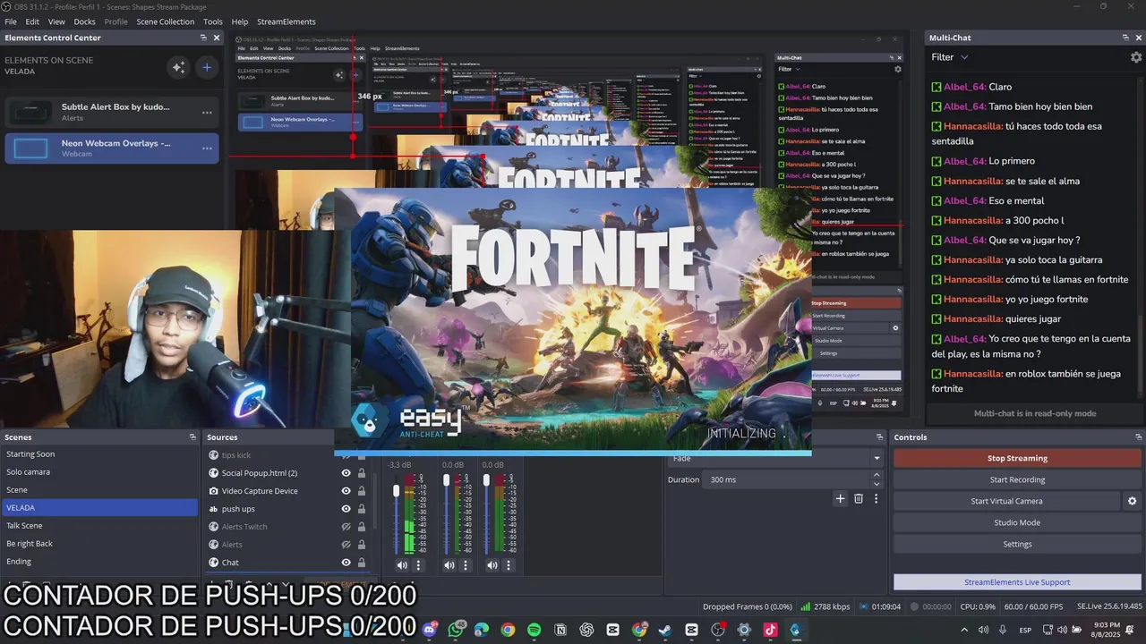Open three-dot menu of first mixer channel

[419, 565]
